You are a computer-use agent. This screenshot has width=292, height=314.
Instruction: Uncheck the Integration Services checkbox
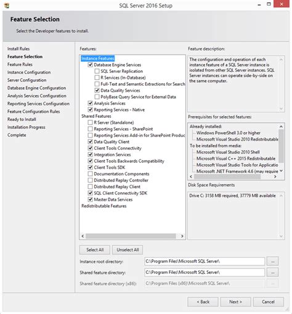point(90,154)
